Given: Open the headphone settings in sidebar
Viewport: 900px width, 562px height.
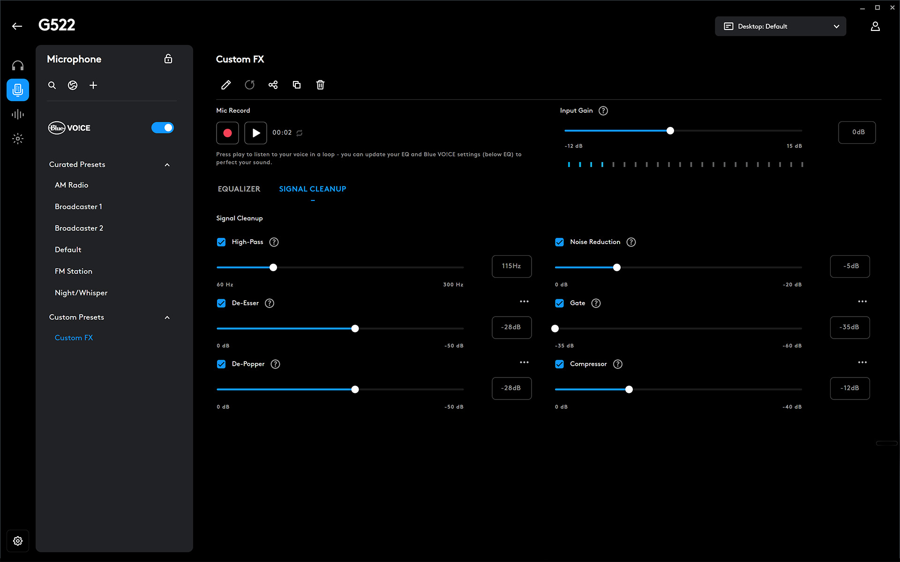Looking at the screenshot, I should [x=18, y=66].
